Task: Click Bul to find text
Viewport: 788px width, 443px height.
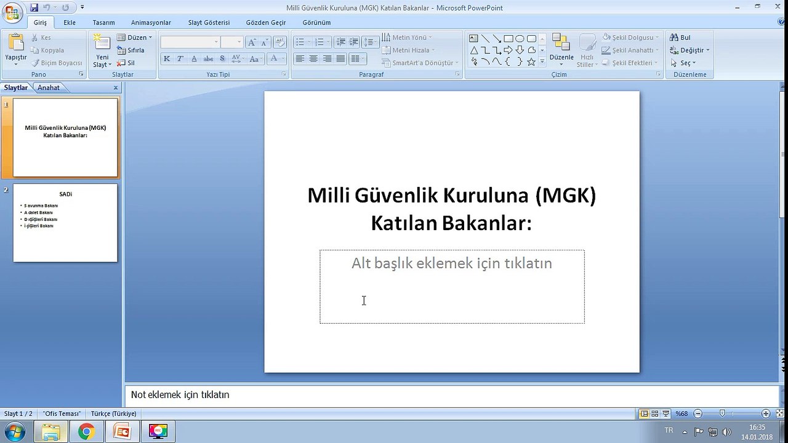Action: coord(681,38)
